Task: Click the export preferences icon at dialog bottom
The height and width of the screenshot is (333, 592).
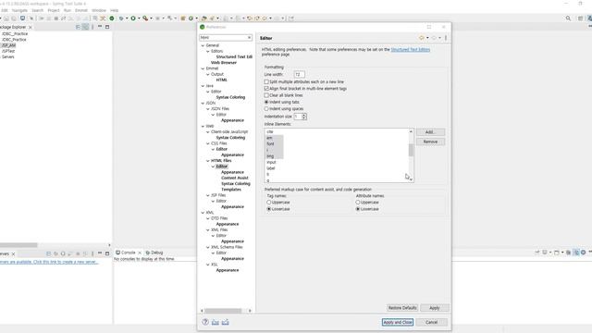Action: click(226, 322)
